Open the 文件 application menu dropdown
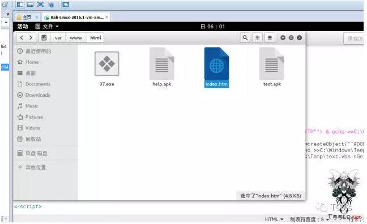This screenshot has height=224, width=367. (x=47, y=27)
